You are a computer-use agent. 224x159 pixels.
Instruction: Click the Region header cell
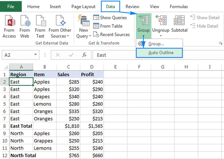click(21, 74)
